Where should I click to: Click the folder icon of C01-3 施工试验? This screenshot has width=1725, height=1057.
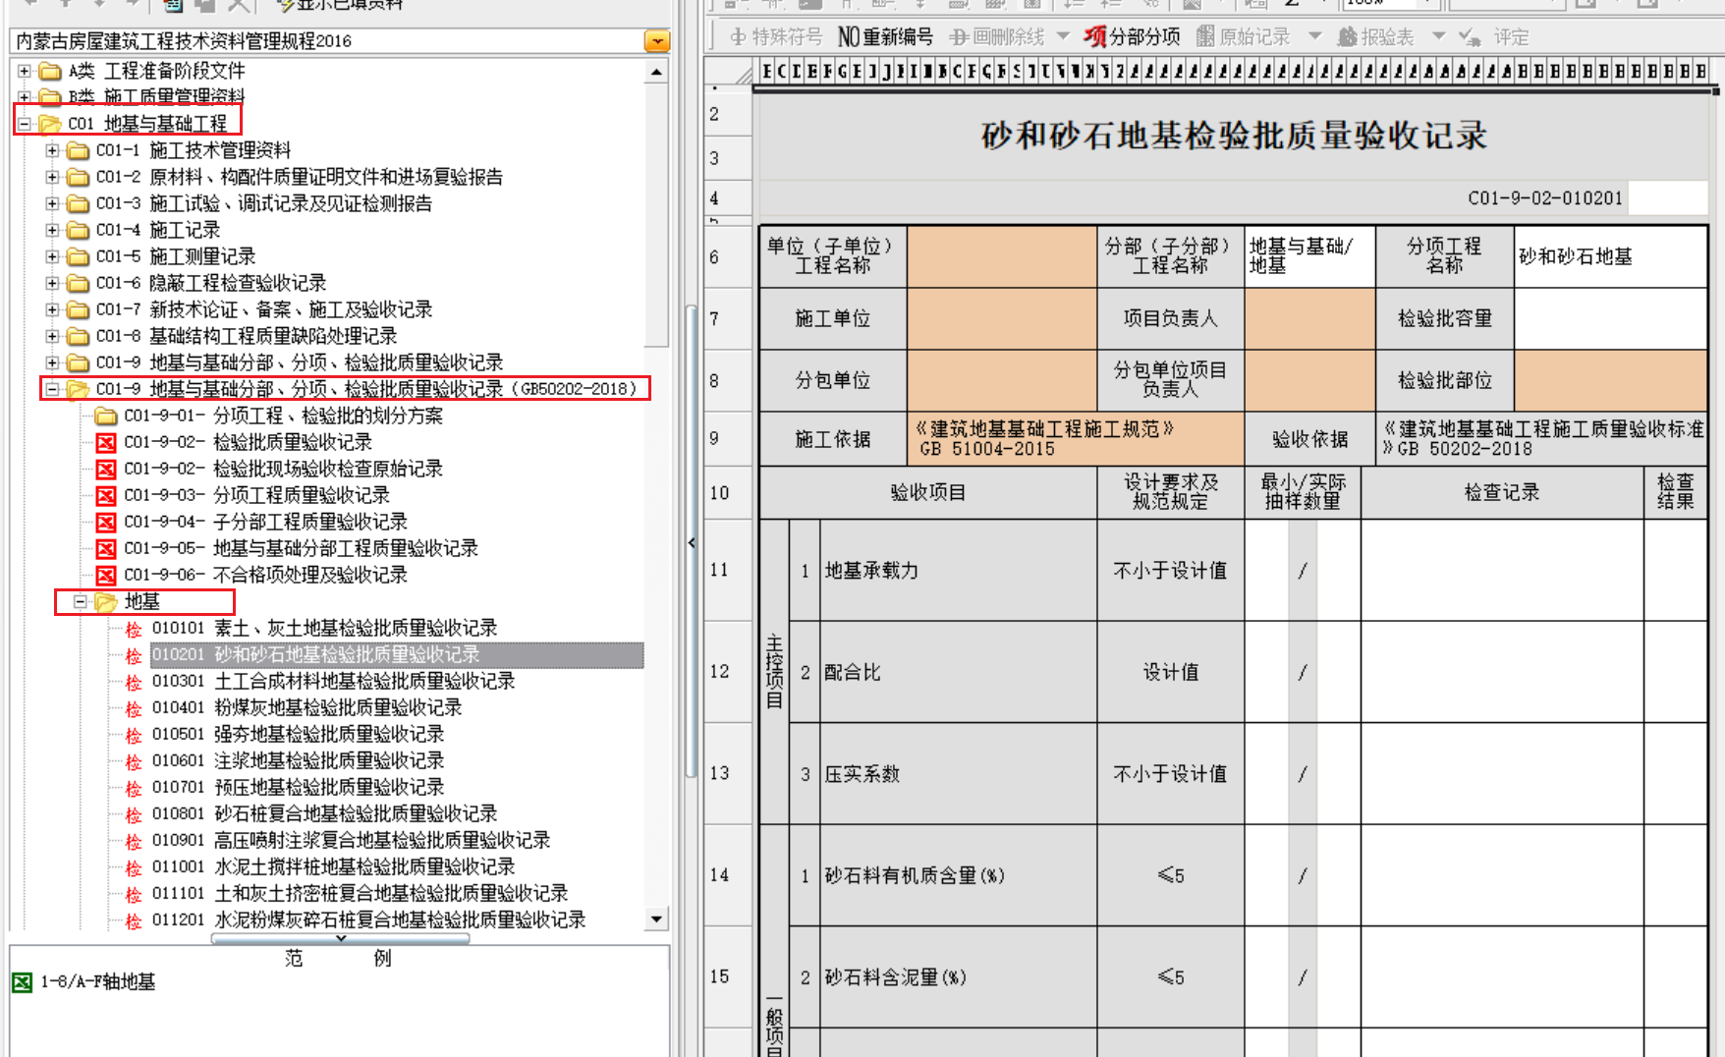click(79, 203)
